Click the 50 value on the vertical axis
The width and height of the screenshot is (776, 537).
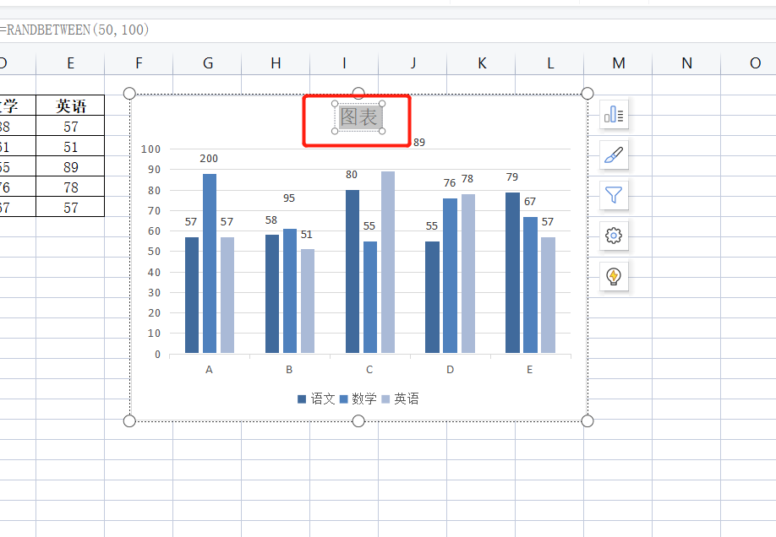coord(154,252)
